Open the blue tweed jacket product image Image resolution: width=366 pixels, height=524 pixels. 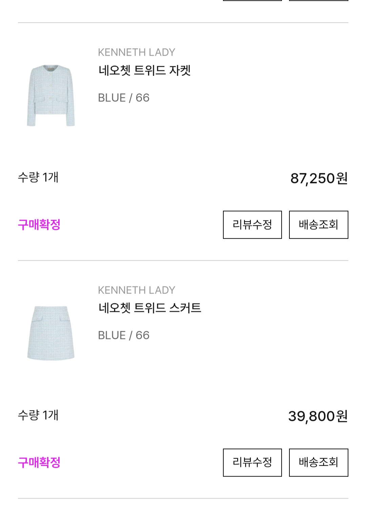pyautogui.click(x=51, y=96)
